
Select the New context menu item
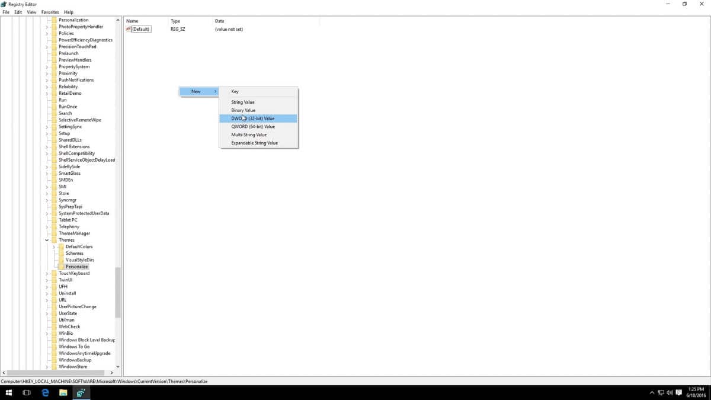[199, 92]
